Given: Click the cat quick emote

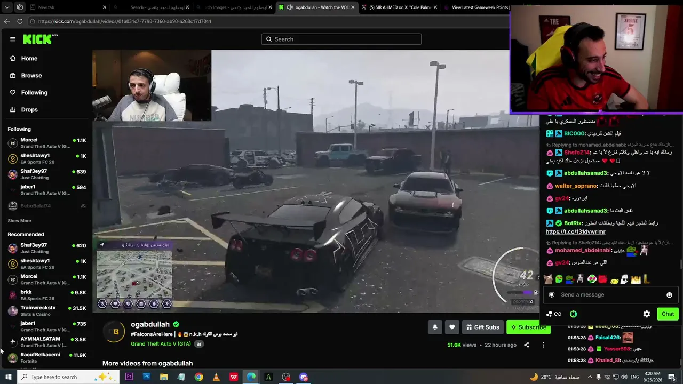Looking at the screenshot, I should [548, 279].
